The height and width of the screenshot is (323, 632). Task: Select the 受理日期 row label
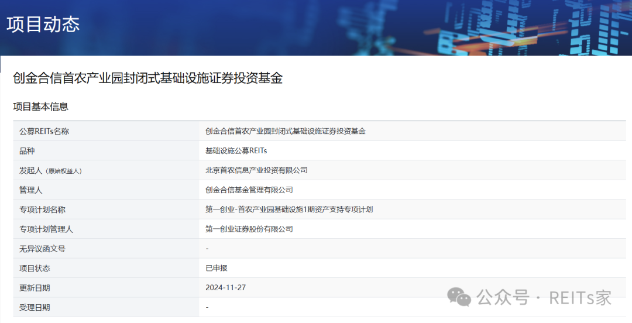(x=35, y=308)
